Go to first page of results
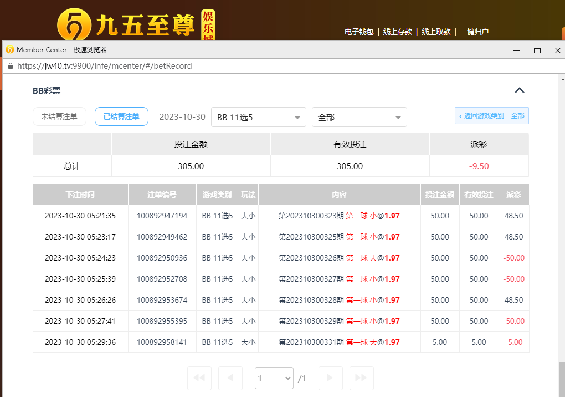Viewport: 565px width, 397px height. (x=199, y=378)
